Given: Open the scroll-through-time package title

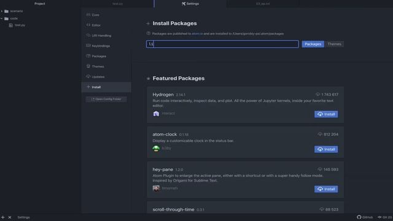Looking at the screenshot, I should click(x=173, y=209).
